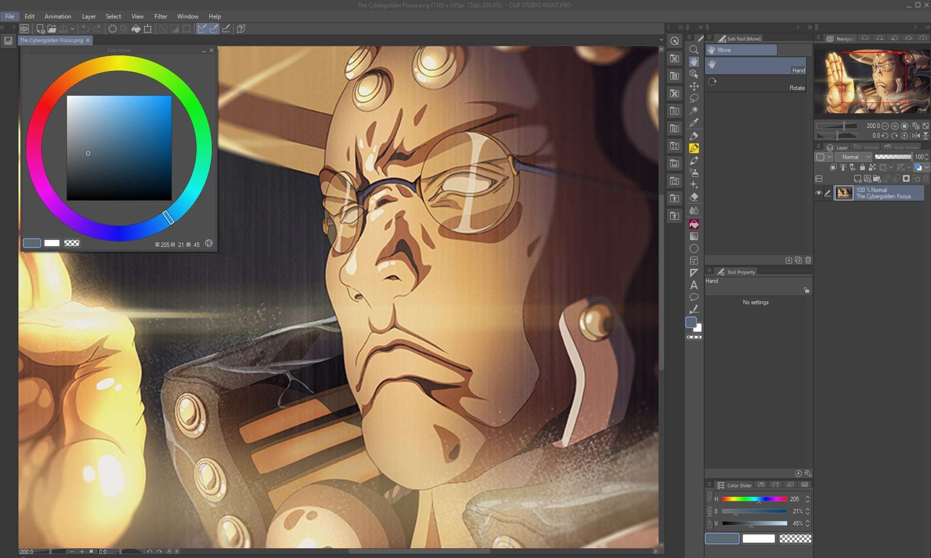Choose the Rotate sub tool
The height and width of the screenshot is (558, 931).
coord(756,84)
